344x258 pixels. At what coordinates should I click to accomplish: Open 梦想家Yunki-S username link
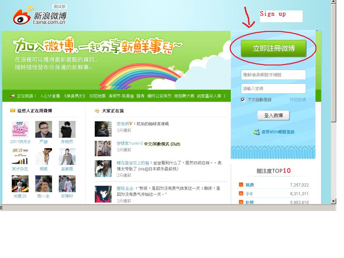(x=130, y=143)
